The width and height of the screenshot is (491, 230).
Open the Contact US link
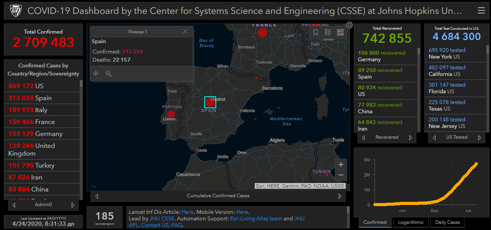pos(155,225)
